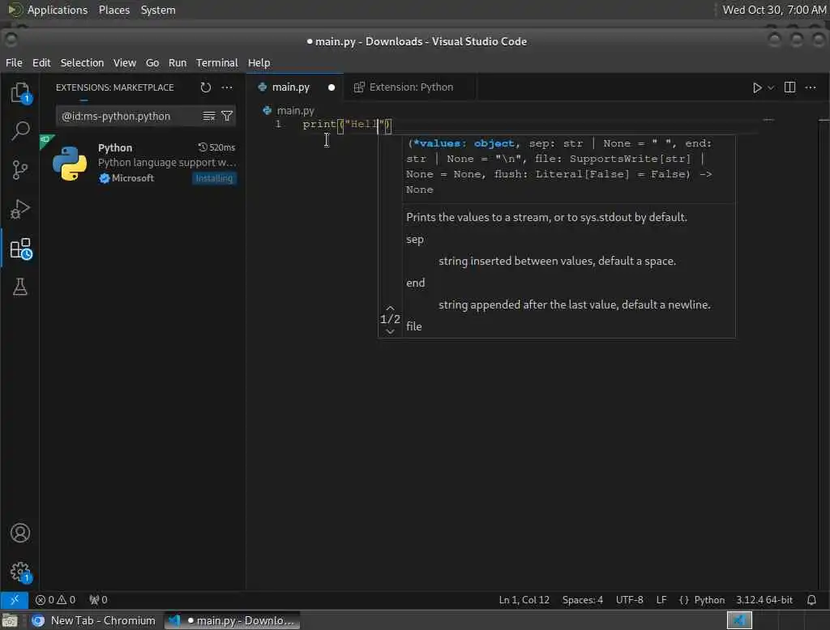Change end of line sequence LF
830x630 pixels.
pyautogui.click(x=661, y=600)
